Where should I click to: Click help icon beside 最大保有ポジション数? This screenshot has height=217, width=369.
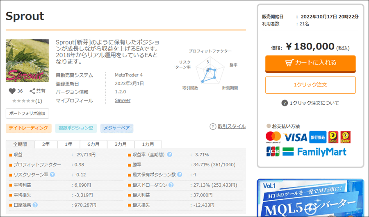point(179,175)
